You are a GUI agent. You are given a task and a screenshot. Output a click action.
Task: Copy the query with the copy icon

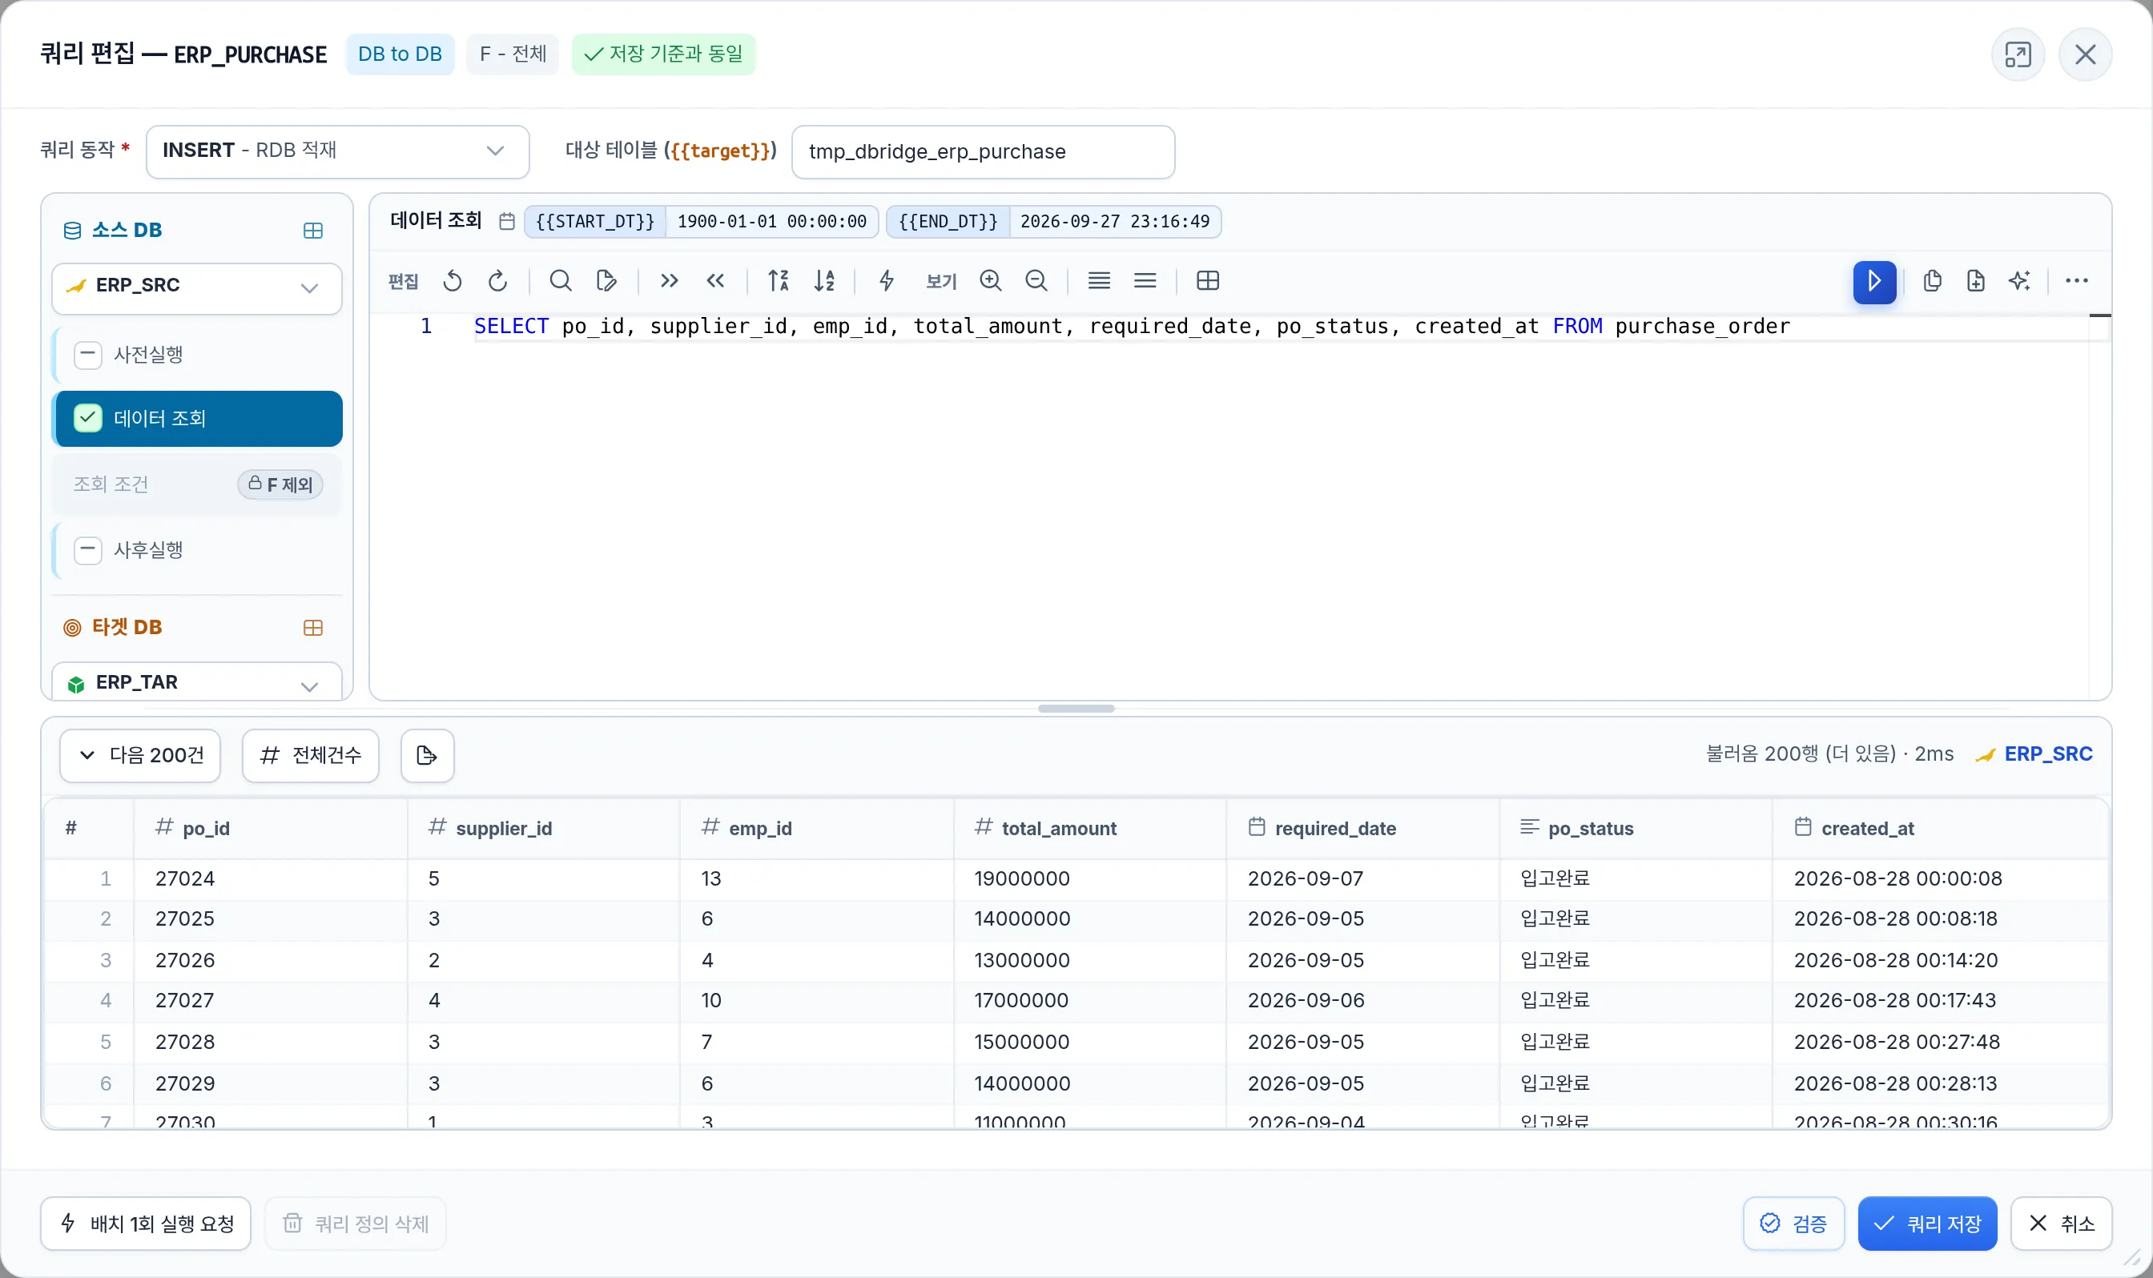click(x=1932, y=281)
